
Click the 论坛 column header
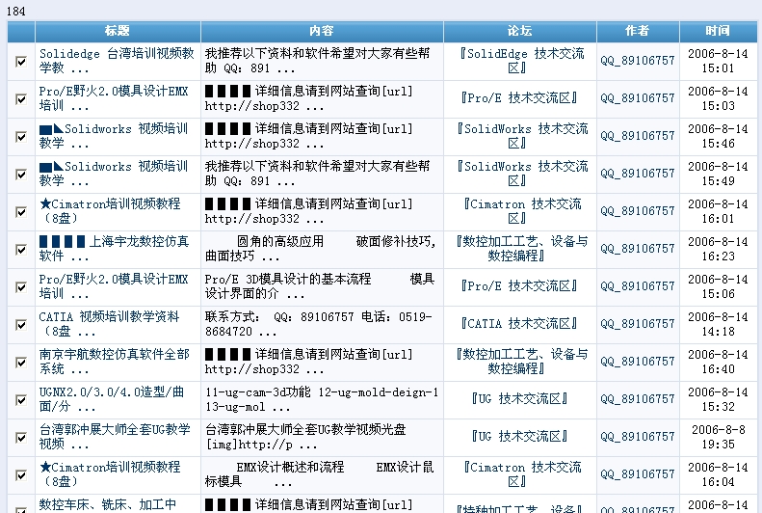[520, 31]
